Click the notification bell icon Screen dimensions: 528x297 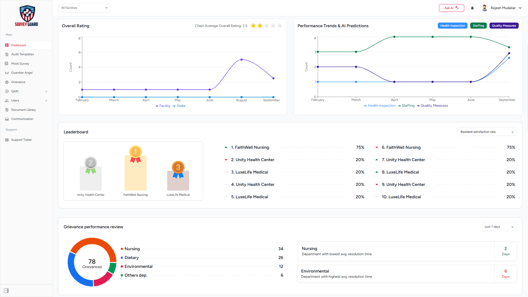click(472, 8)
